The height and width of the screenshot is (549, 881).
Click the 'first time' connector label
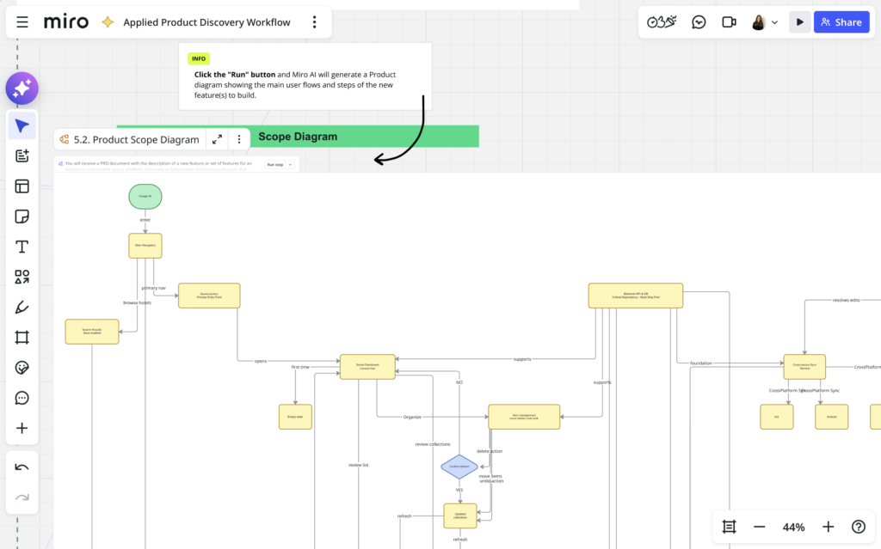tap(300, 367)
